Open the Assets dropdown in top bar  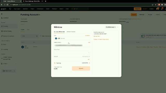pyautogui.click(x=145, y=9)
